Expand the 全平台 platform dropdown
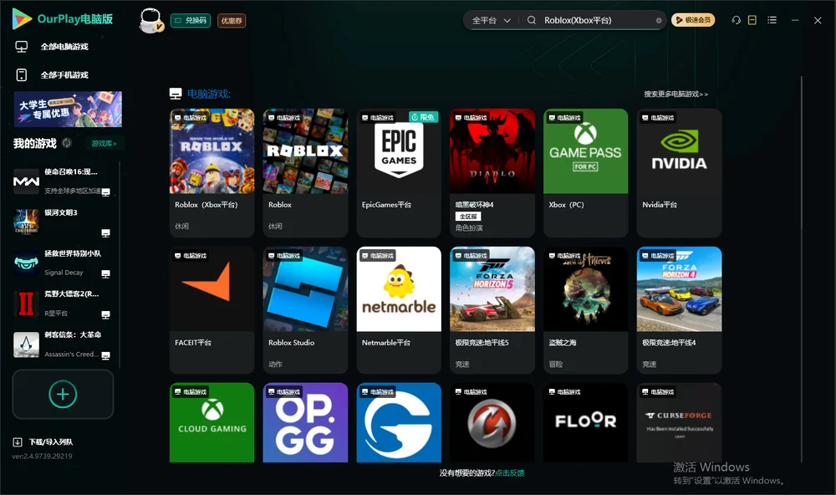The height and width of the screenshot is (495, 836). pos(491,20)
